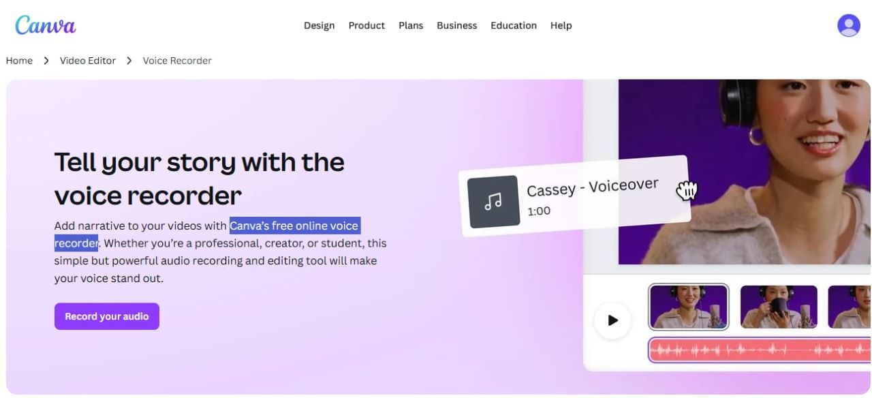Select the first video clip thumbnail
Viewport: 872px width, 398px height.
(688, 307)
